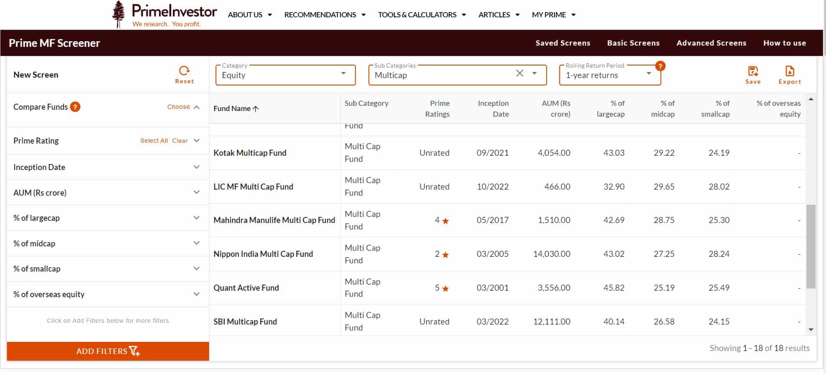826x374 pixels.
Task: Toggle Fund Name sort arrow
Action: pyautogui.click(x=256, y=109)
